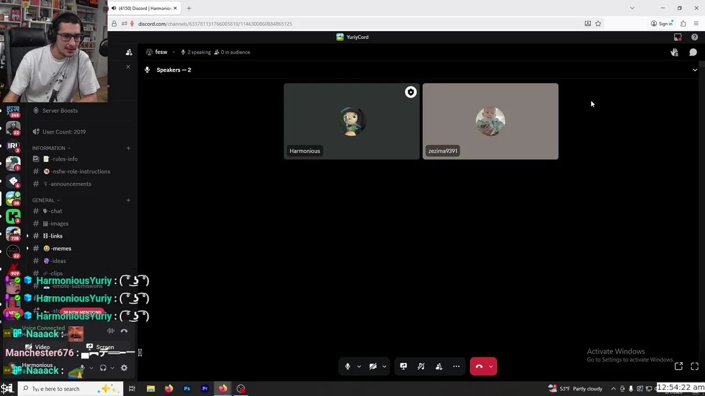List all tabs dropdown arrow
This screenshot has height=396, width=705.
[632, 8]
